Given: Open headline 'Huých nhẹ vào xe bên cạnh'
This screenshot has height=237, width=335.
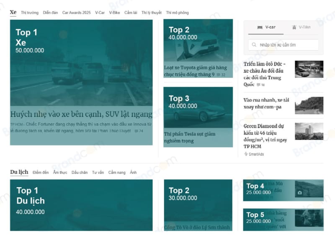Looking at the screenshot, I should 81,114.
